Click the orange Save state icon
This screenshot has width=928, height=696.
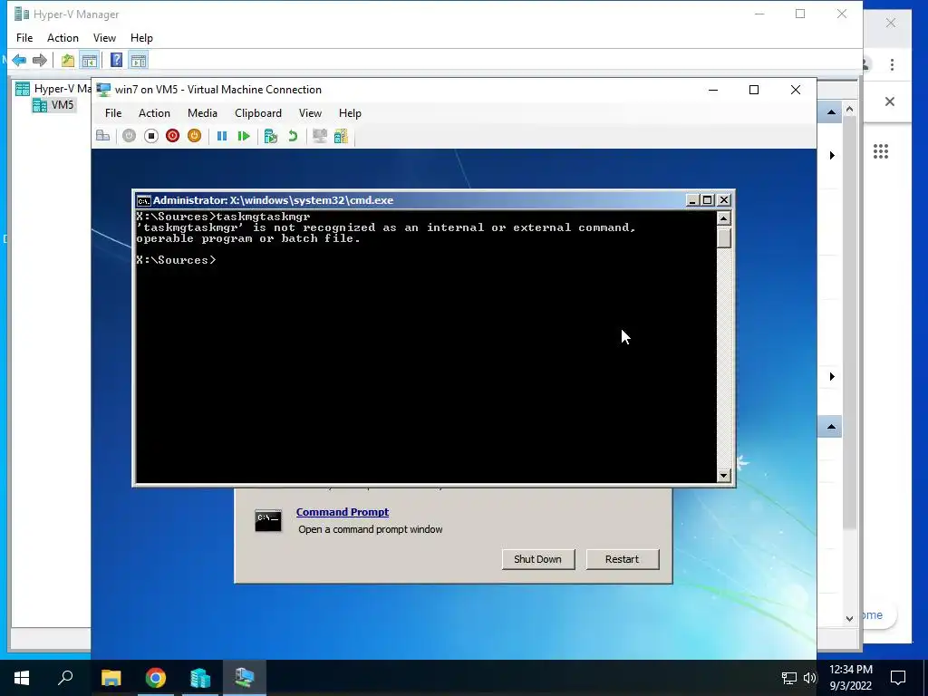coord(194,136)
